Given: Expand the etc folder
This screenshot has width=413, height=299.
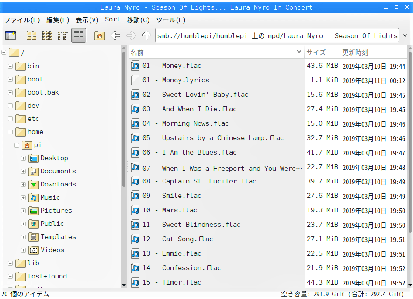Looking at the screenshot, I should click(x=10, y=119).
